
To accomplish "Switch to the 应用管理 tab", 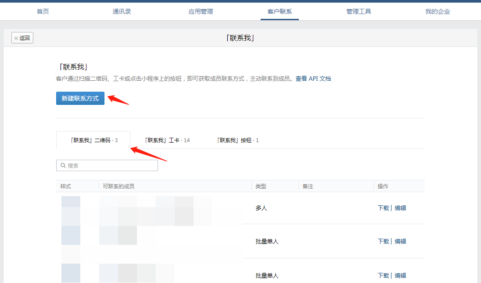I will [201, 11].
